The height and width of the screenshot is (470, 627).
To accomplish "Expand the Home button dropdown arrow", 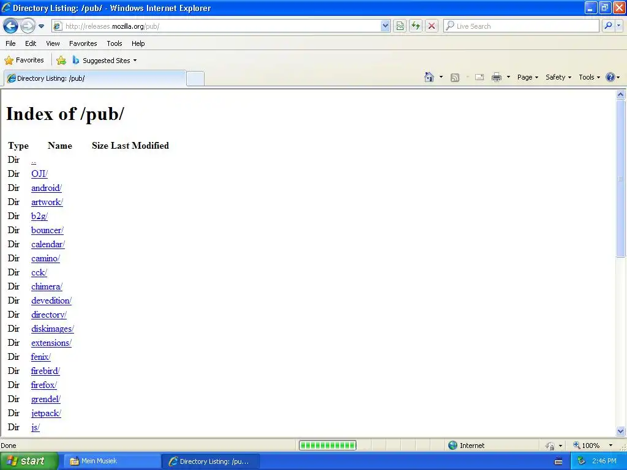I will tap(441, 77).
